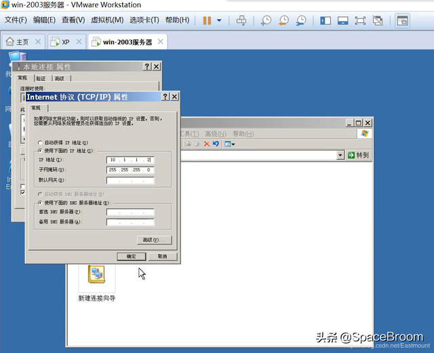The image size is (434, 353).
Task: Select 使用下面的 DNS 服务器地址 radio button
Action: (x=40, y=203)
